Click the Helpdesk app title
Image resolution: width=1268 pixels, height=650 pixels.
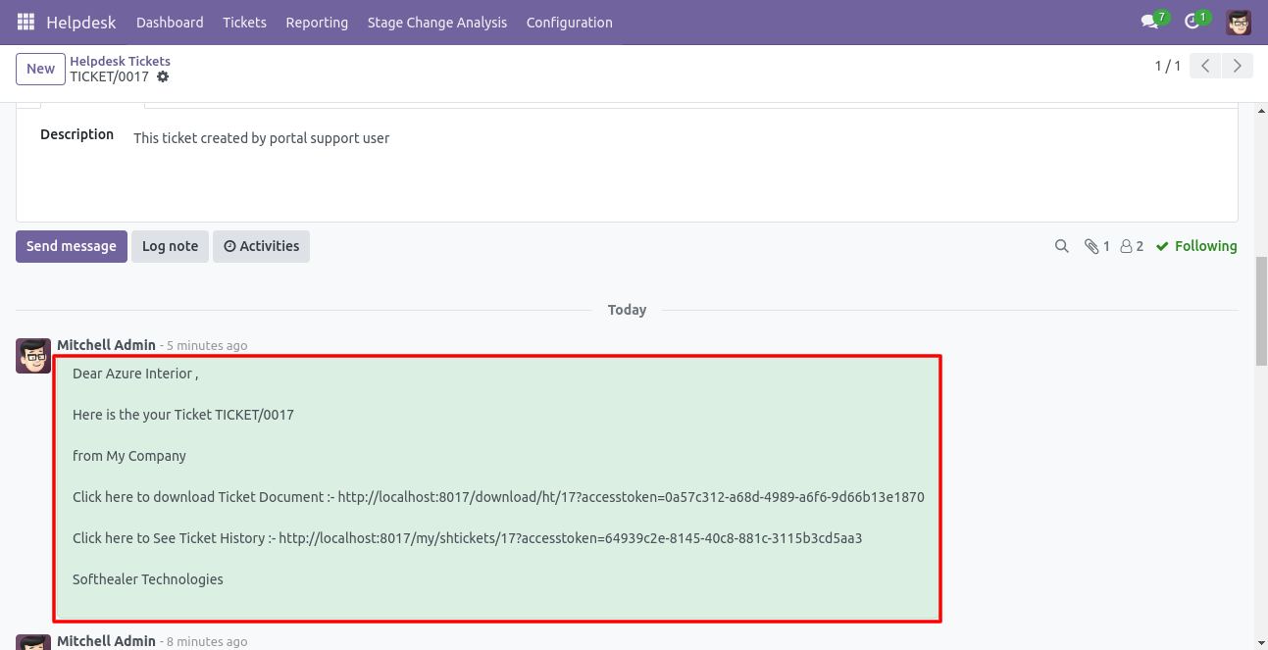[x=81, y=22]
